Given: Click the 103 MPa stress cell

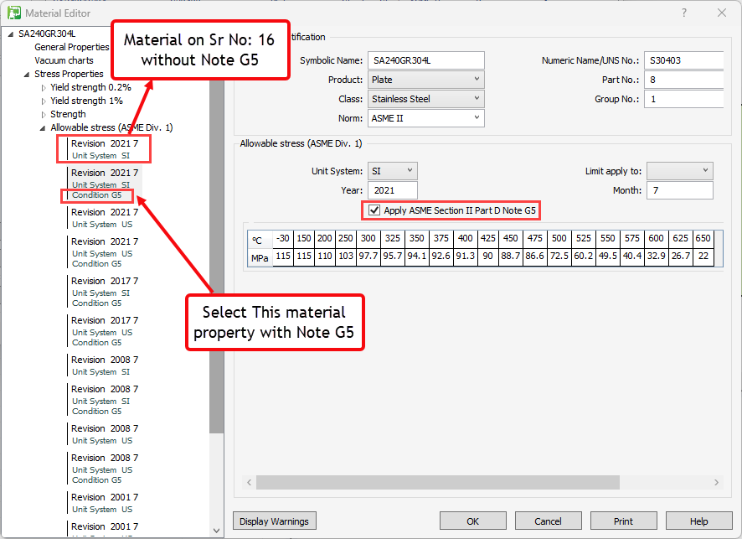Looking at the screenshot, I should coord(345,256).
